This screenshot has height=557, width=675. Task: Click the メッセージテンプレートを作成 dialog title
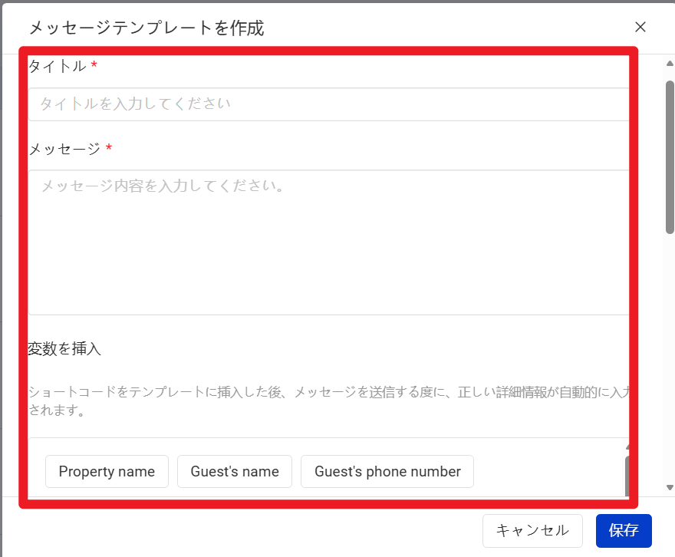[147, 28]
